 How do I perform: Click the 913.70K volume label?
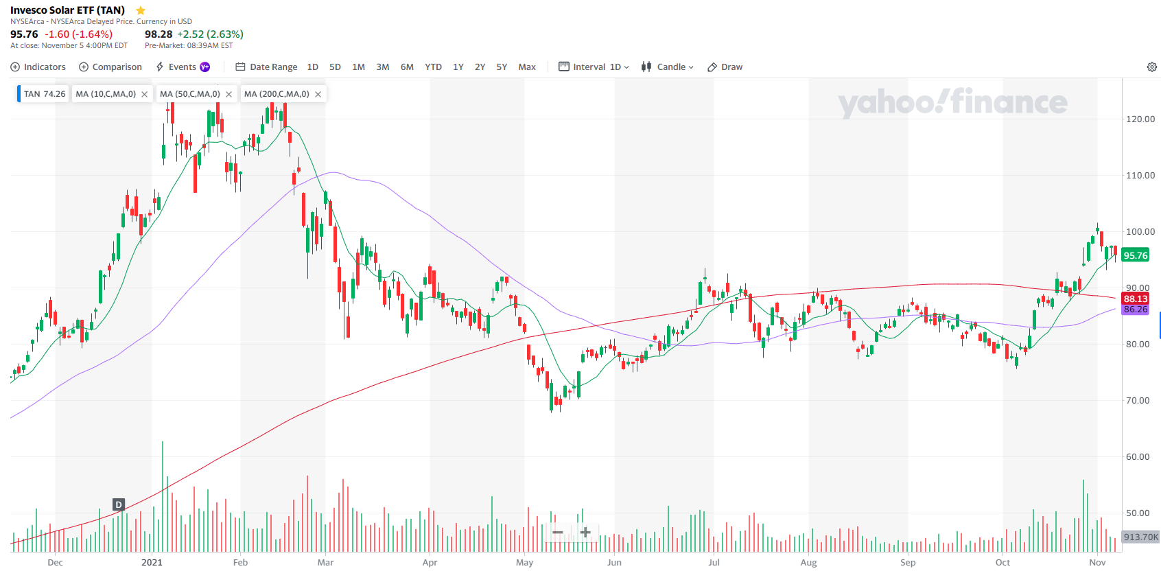click(x=1141, y=537)
